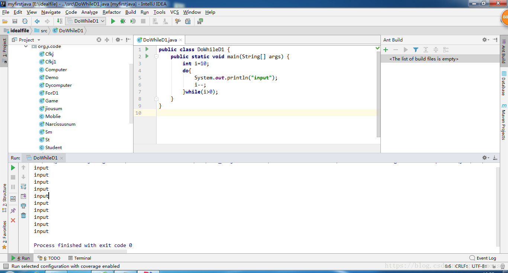
Task: Add an Ant build file with plus icon
Action: 386,50
